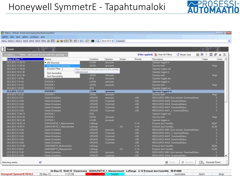Screen dimensions: 240x176
Task: Open the Configure menu
Action: click(x=34, y=37)
